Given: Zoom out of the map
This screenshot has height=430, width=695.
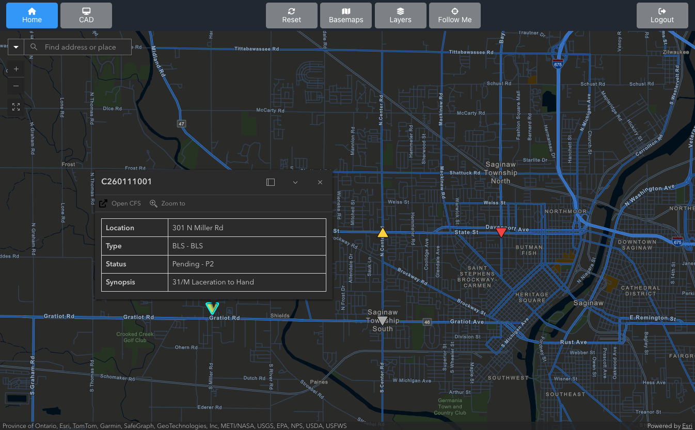Looking at the screenshot, I should [x=16, y=86].
